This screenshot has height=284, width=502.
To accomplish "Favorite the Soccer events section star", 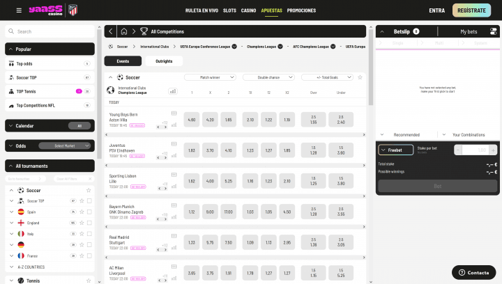I will pyautogui.click(x=360, y=77).
